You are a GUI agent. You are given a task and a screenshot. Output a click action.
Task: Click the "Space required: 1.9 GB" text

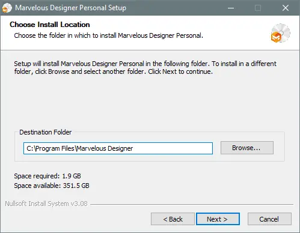[47, 176]
